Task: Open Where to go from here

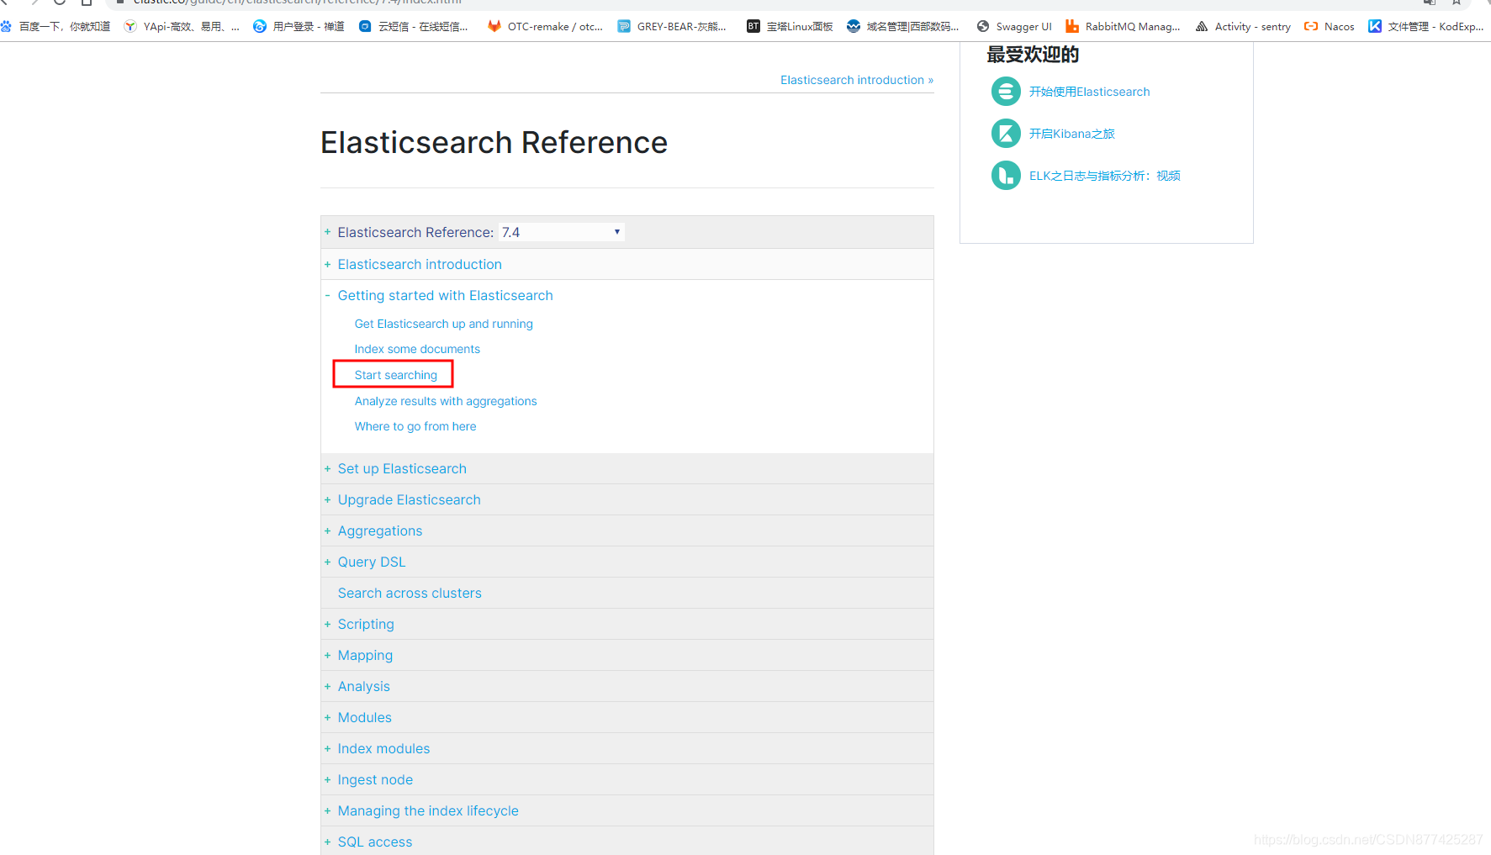Action: [x=415, y=426]
